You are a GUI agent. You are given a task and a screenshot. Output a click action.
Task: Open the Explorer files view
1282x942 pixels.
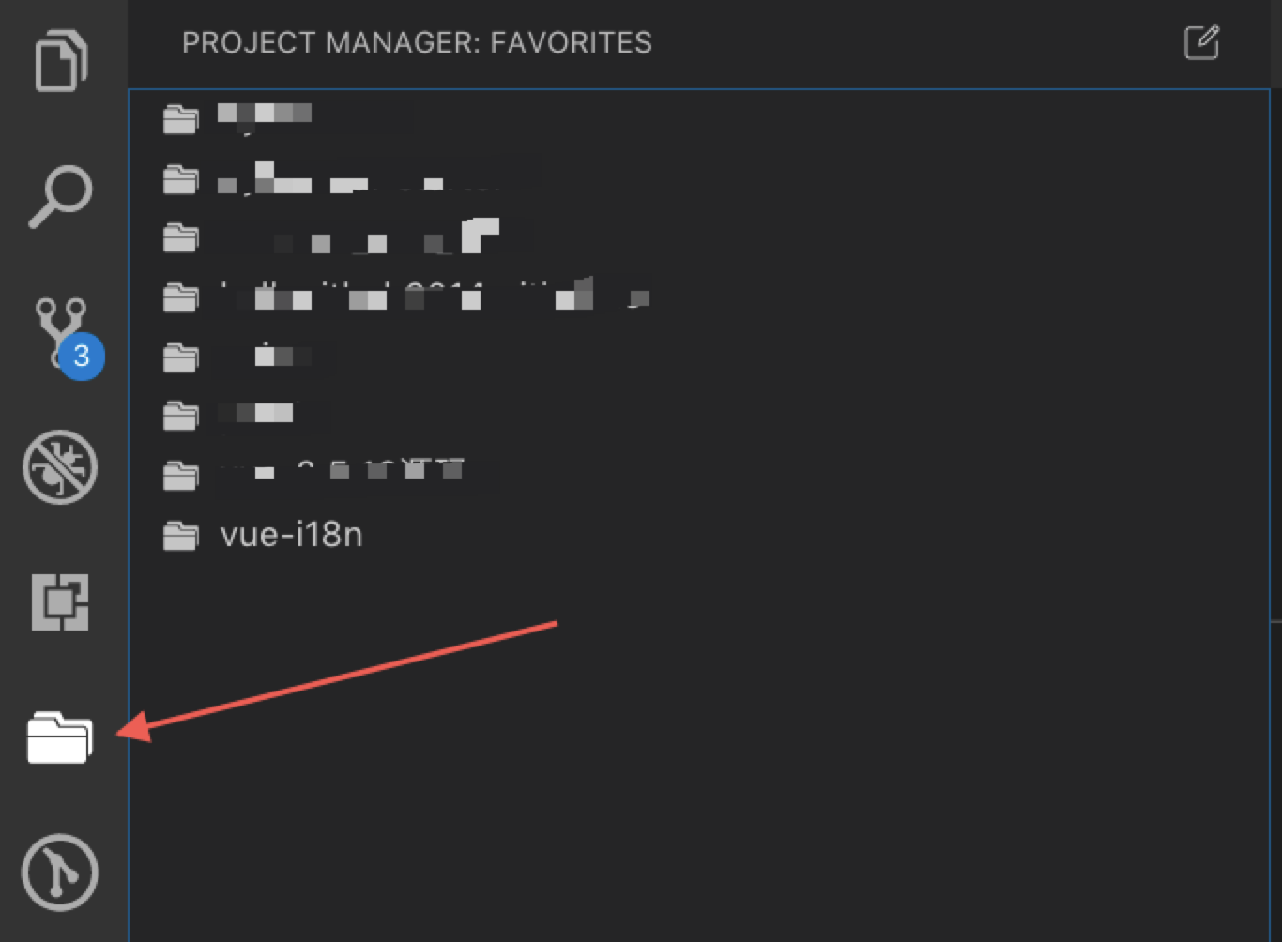coord(62,61)
